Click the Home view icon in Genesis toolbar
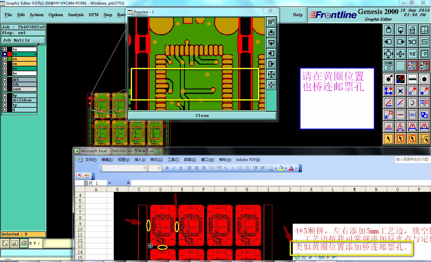 pos(412,30)
